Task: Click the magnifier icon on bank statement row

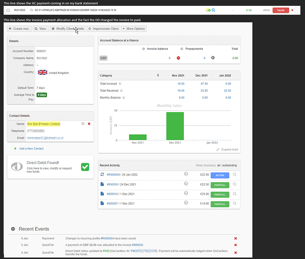Action: (x=213, y=10)
